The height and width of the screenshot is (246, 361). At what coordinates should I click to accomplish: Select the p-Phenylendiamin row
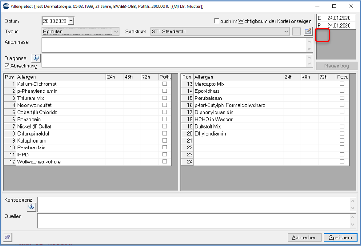point(88,91)
